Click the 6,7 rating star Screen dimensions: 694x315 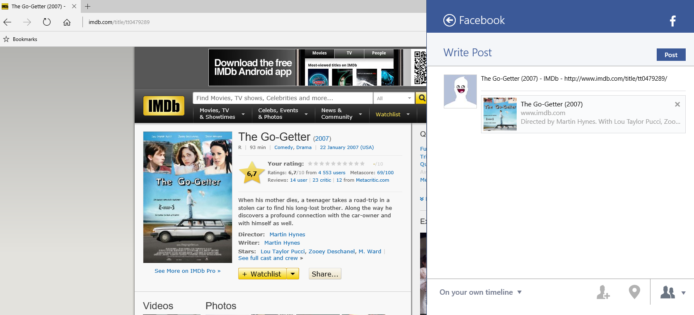point(252,173)
